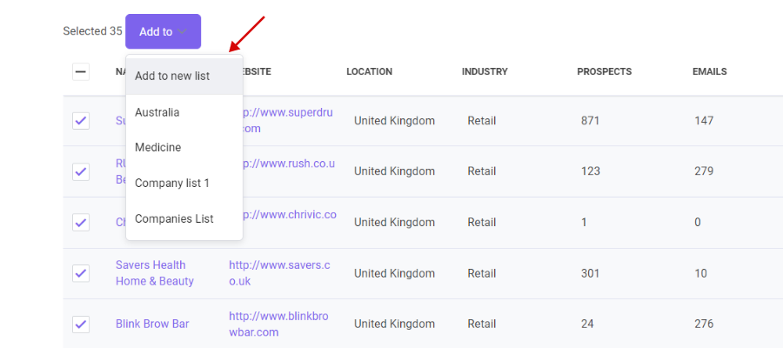Choose Add to new list option
This screenshot has width=783, height=348.
pyautogui.click(x=184, y=77)
